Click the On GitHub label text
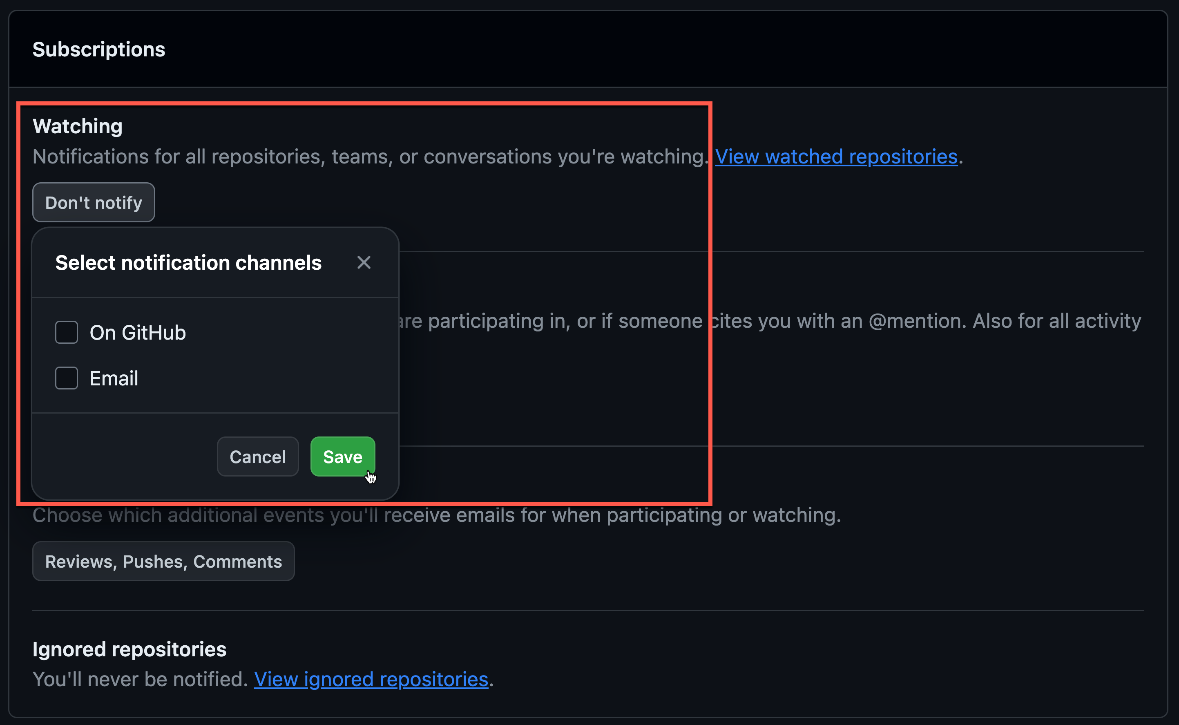 point(138,333)
